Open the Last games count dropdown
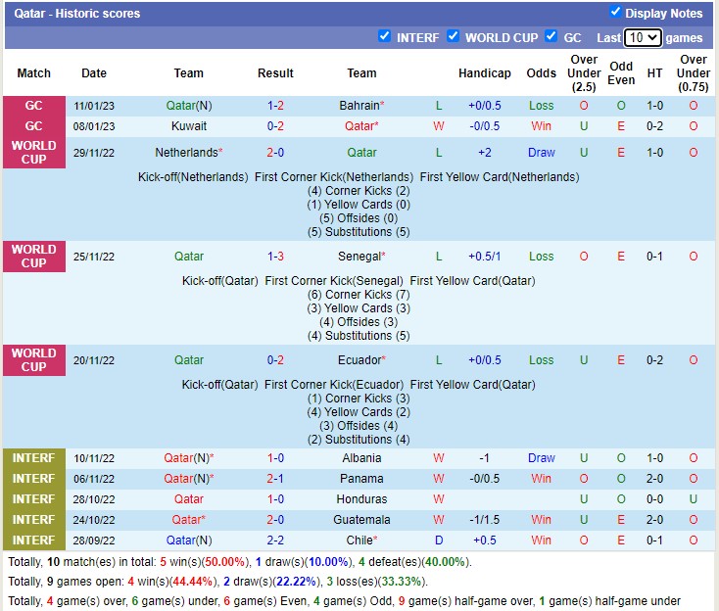Screen dimensions: 719x611 click(x=643, y=38)
